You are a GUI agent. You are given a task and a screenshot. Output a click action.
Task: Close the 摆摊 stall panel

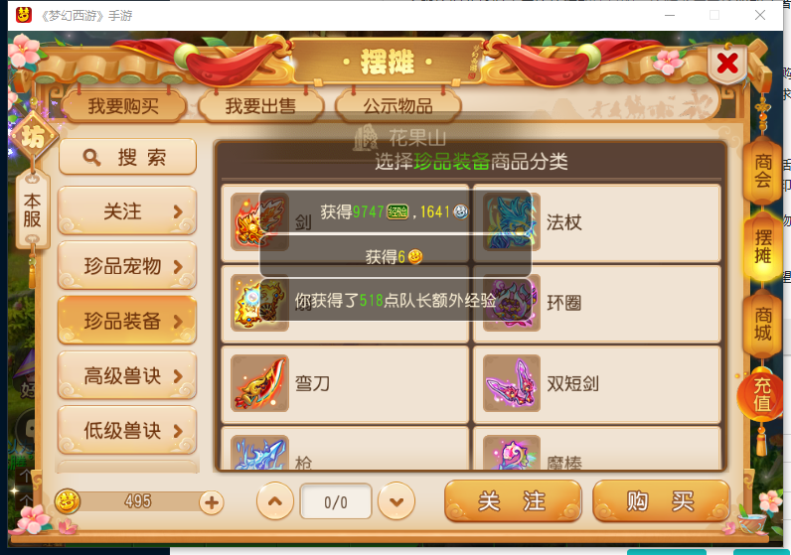tap(727, 64)
